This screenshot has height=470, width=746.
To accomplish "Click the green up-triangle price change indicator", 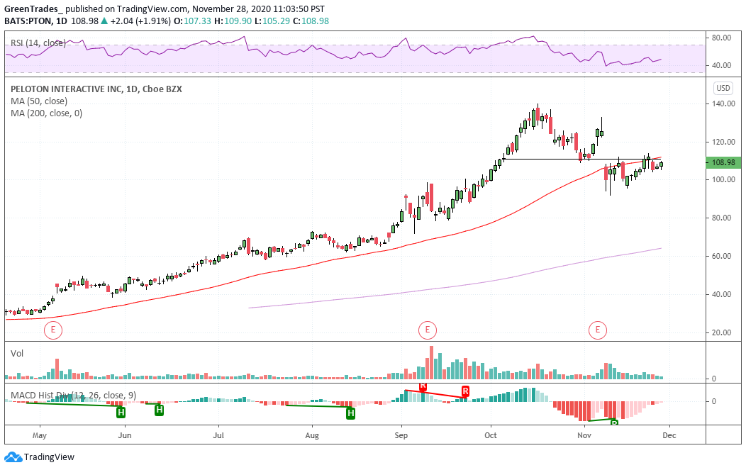I will pyautogui.click(x=104, y=21).
